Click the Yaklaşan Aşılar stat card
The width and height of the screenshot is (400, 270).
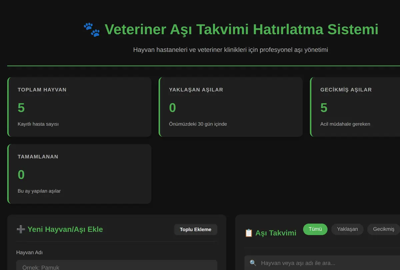pyautogui.click(x=231, y=107)
